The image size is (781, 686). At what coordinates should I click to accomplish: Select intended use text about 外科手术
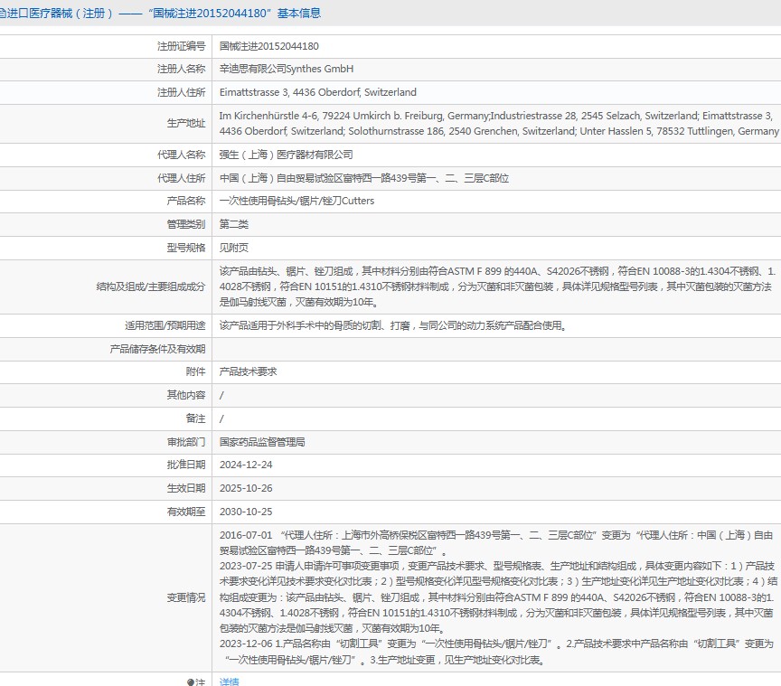(393, 325)
